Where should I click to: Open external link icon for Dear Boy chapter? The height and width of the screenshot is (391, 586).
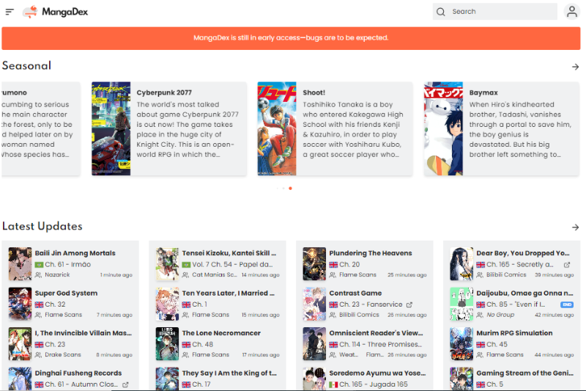pos(566,265)
